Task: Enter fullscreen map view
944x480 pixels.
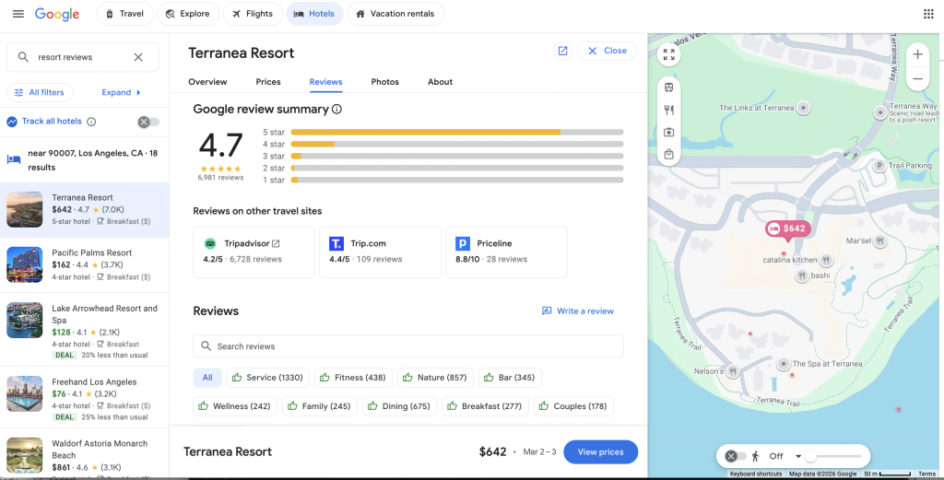Action: [x=668, y=55]
